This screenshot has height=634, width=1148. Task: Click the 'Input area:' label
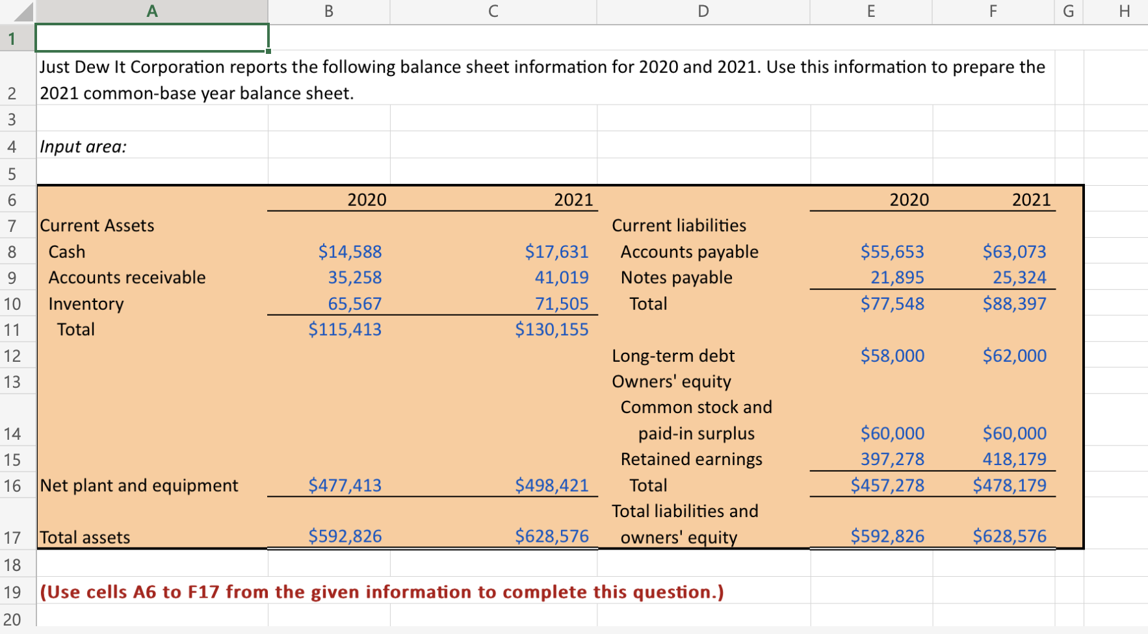(83, 147)
